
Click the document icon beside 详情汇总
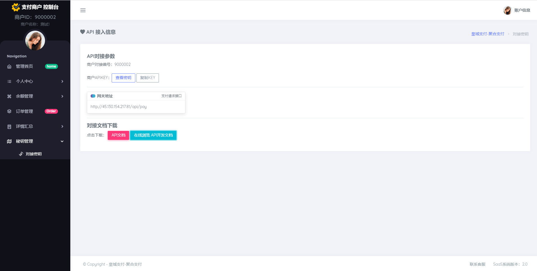click(9, 127)
